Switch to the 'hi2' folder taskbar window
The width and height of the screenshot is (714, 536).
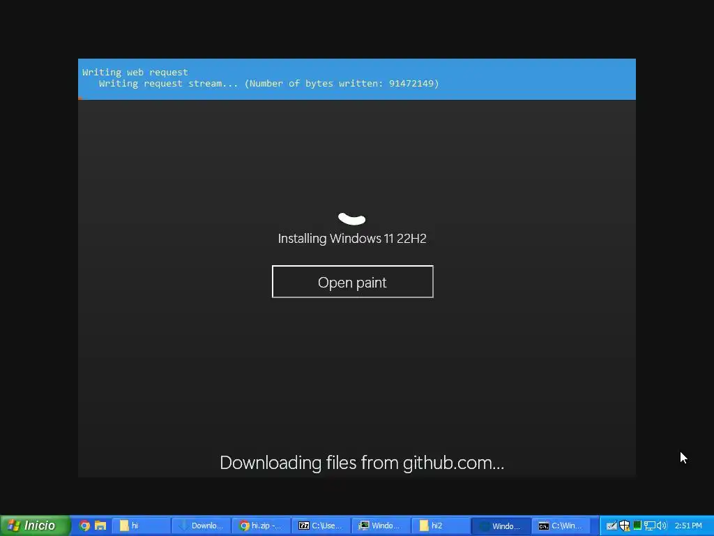(x=441, y=526)
